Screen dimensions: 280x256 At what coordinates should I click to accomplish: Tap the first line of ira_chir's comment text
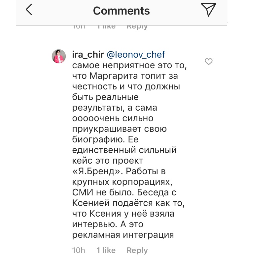pos(129,65)
